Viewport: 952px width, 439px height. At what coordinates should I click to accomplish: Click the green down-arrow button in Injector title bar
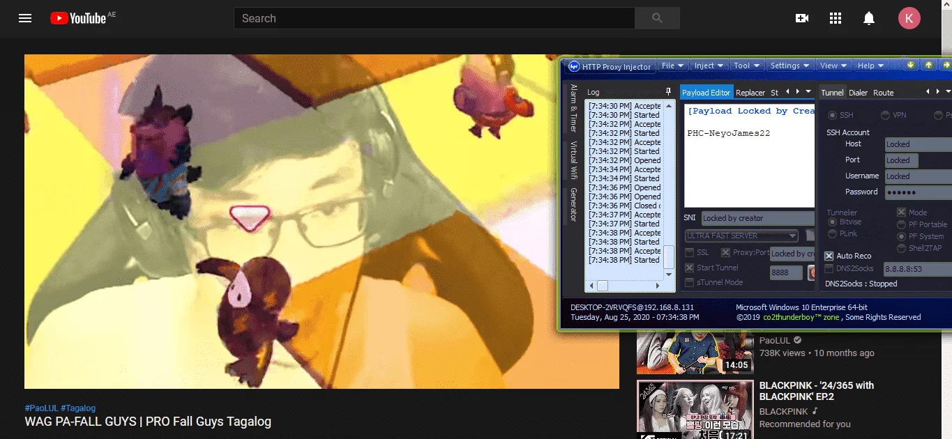[911, 65]
